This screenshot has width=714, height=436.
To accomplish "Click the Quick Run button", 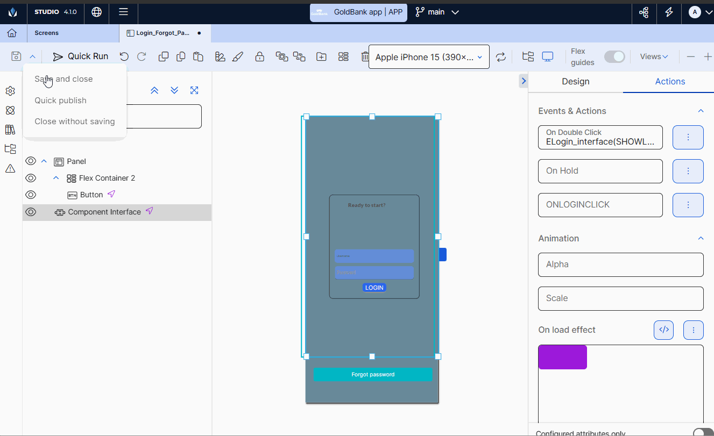I will (x=80, y=56).
